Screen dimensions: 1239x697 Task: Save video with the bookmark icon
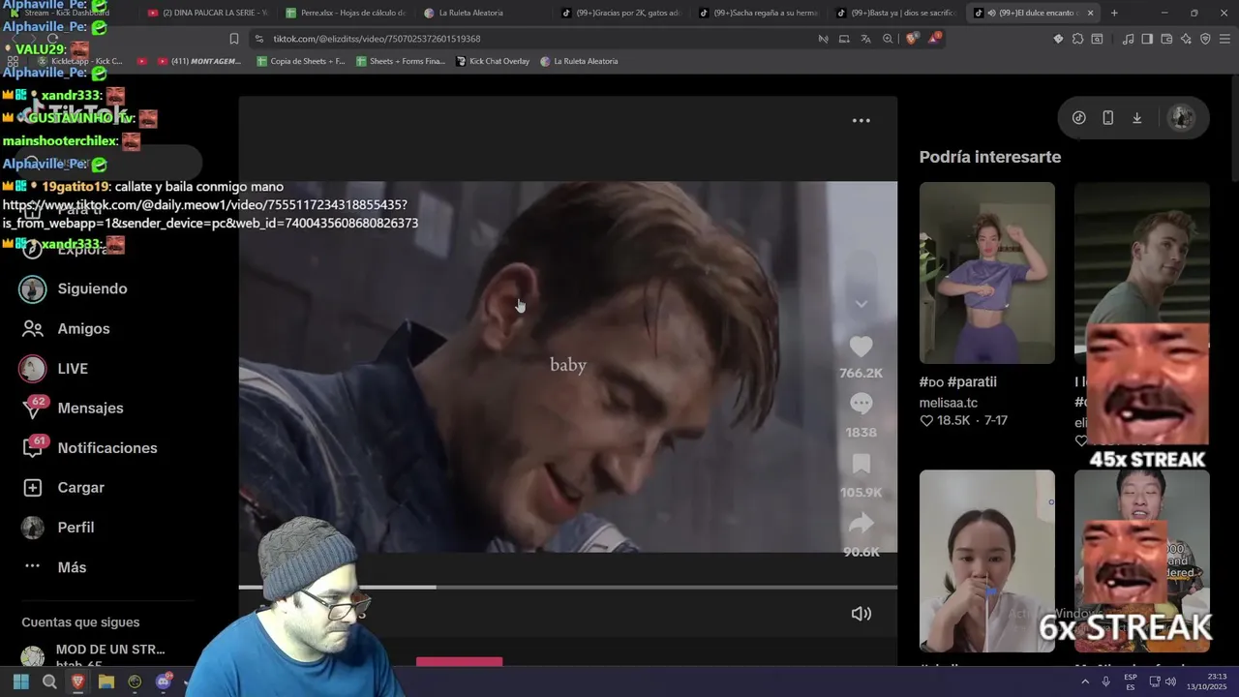point(861,464)
